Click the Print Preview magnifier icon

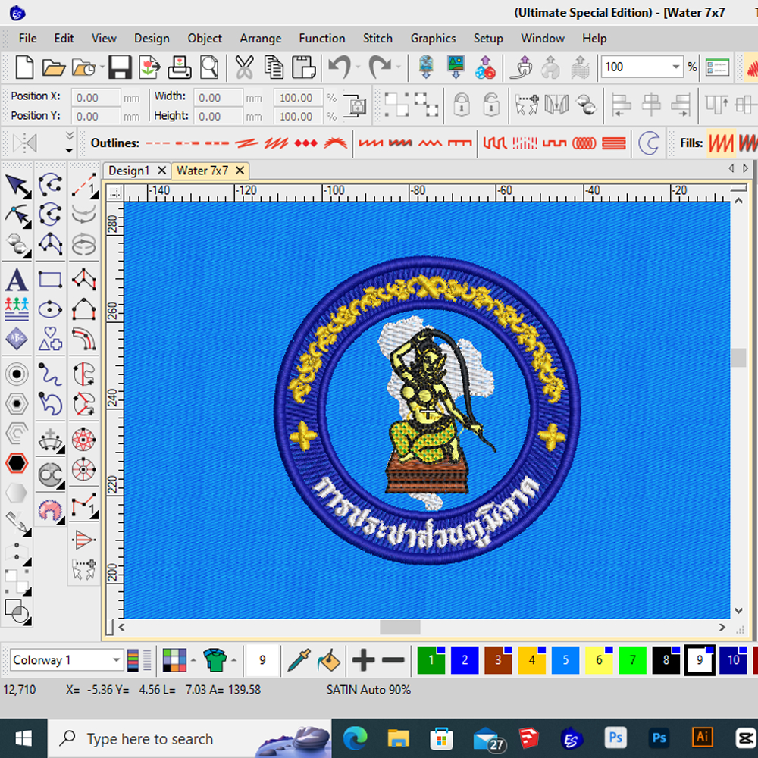[x=209, y=67]
